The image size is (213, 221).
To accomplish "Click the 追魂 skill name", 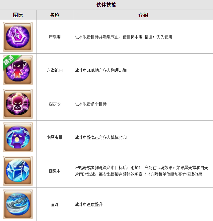I will (x=54, y=204).
